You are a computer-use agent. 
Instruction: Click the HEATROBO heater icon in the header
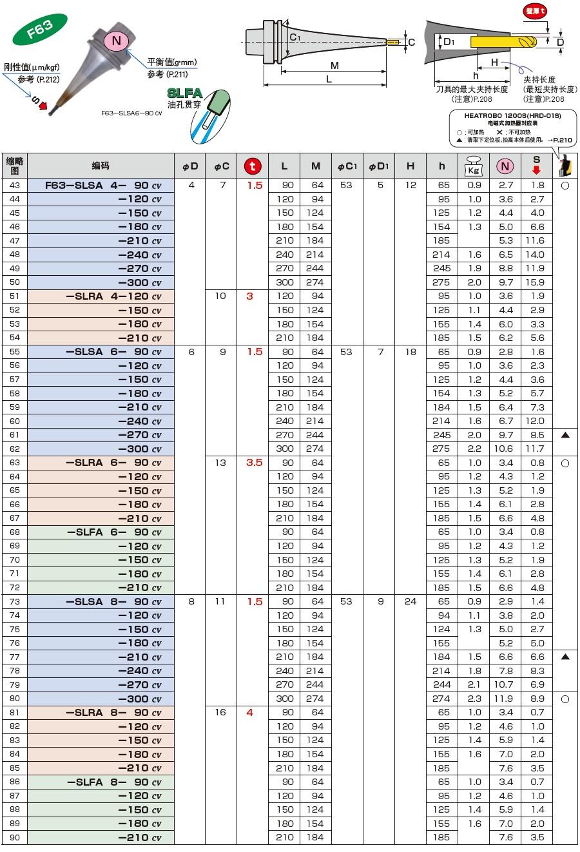point(565,165)
